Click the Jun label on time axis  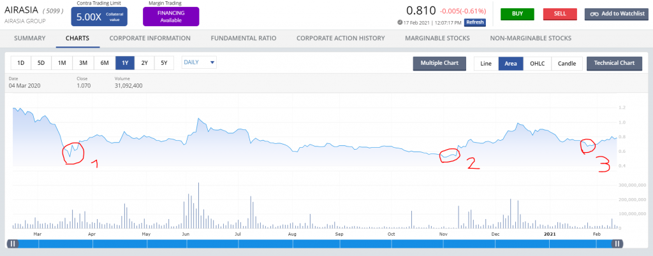tap(186, 234)
